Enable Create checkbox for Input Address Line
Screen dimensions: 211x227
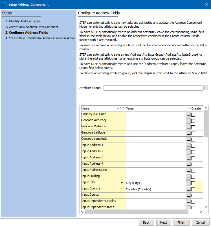pyautogui.click(x=193, y=171)
